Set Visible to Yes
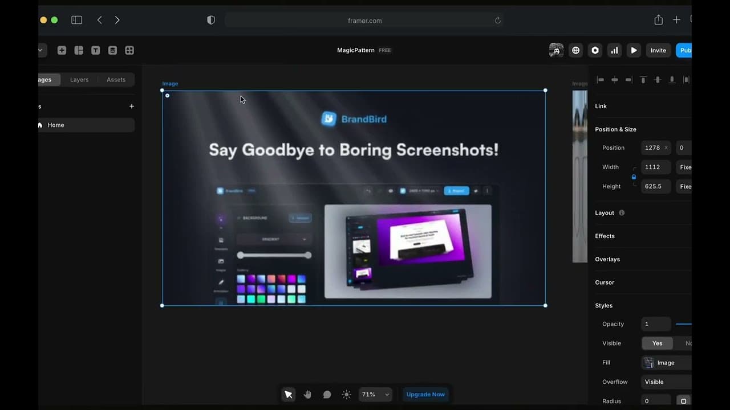The height and width of the screenshot is (410, 730). pos(657,343)
